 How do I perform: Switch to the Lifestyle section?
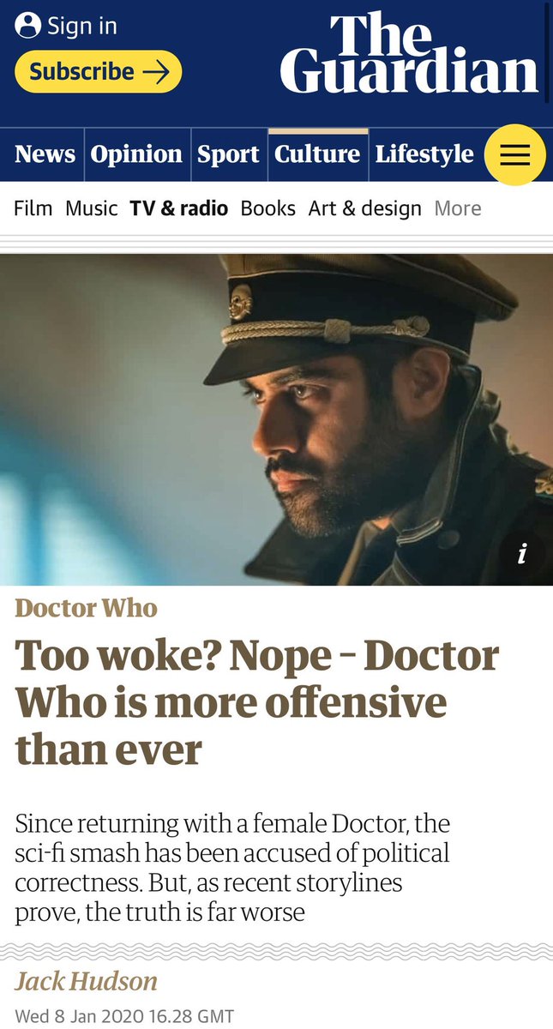[x=424, y=154]
